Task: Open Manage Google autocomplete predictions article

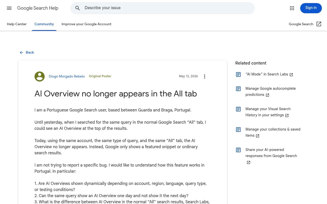Action: point(271,92)
